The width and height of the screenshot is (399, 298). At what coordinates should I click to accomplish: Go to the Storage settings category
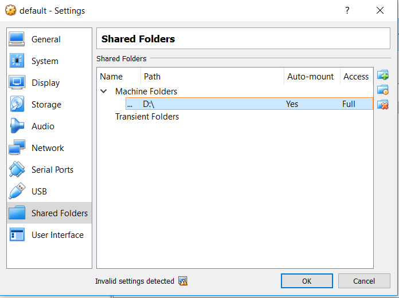tap(46, 105)
